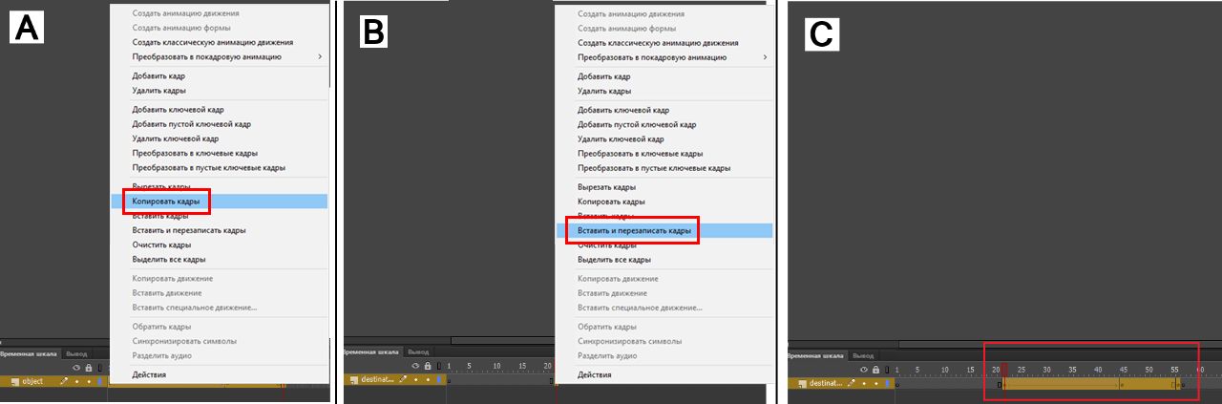Click 'Добавить пустой ключевой кадр' in panel A
This screenshot has width=1222, height=404.
pyautogui.click(x=191, y=124)
